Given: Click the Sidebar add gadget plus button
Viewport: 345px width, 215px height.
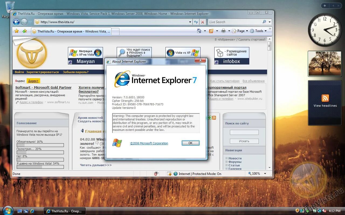Looking at the screenshot, I should [325, 6].
